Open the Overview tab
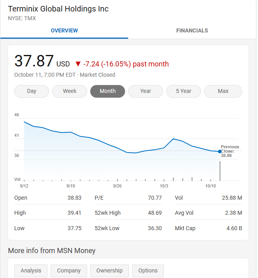This screenshot has width=258, height=278. tap(64, 30)
